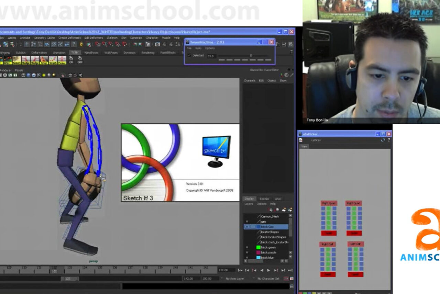Toggle the Selected checkbox in tweenMachine
This screenshot has width=440, height=294.
click(189, 55)
